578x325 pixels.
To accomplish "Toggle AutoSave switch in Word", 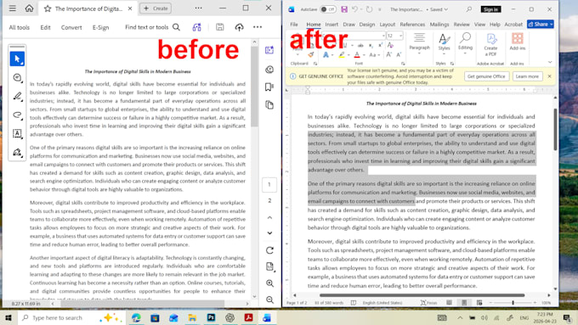I will 327,9.
